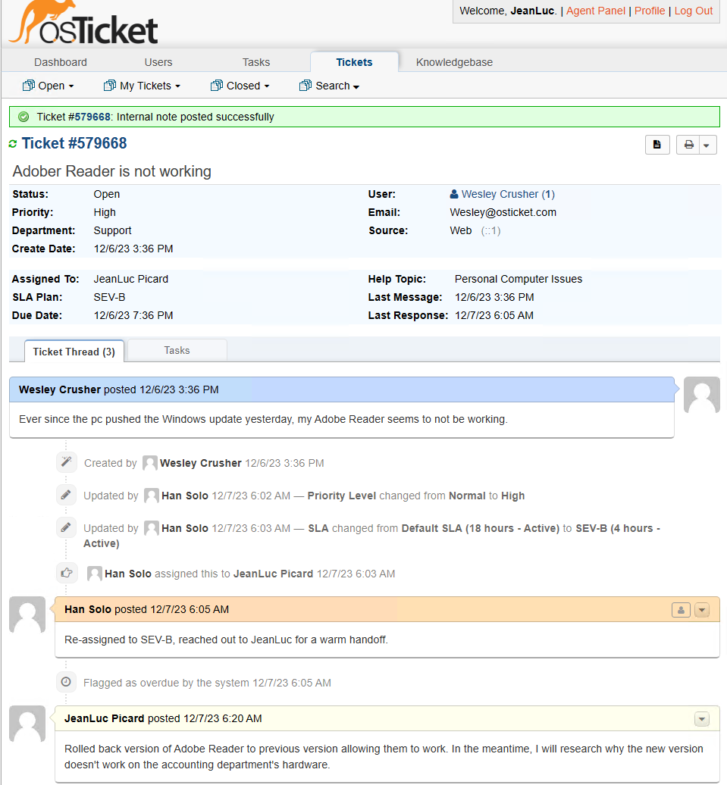Click the green checkmark success icon
727x785 pixels.
point(24,117)
